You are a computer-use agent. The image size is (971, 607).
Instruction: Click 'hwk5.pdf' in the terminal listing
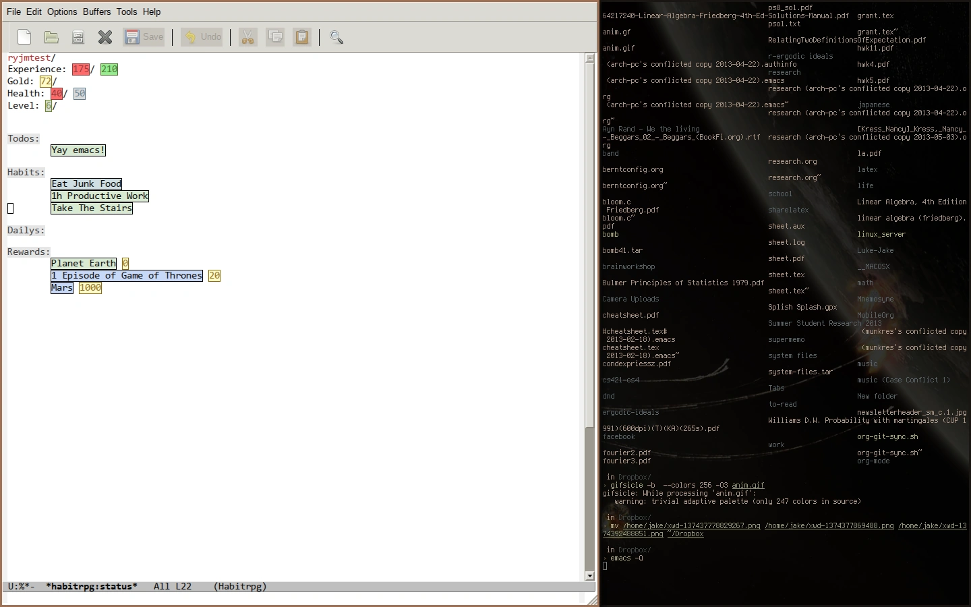[x=873, y=81]
